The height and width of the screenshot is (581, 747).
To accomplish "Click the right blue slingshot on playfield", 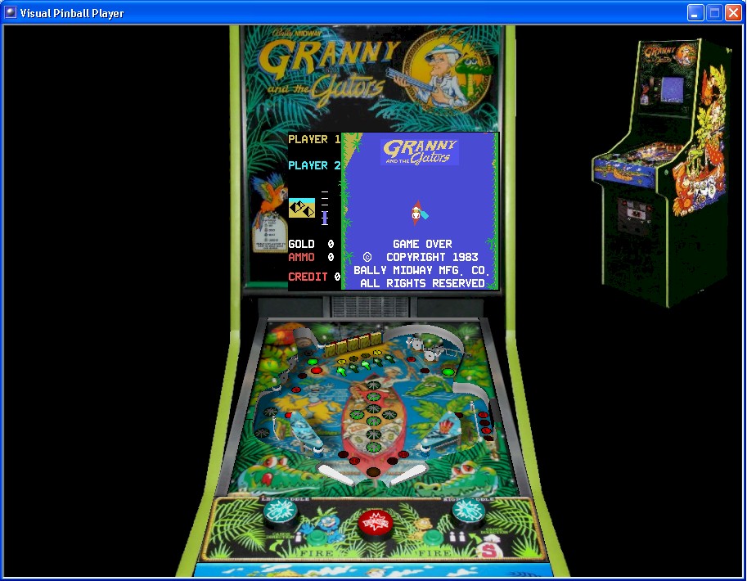I will click(441, 431).
